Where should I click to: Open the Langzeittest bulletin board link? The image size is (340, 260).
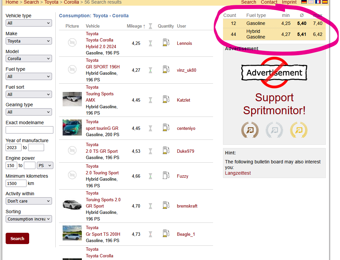pyautogui.click(x=238, y=173)
